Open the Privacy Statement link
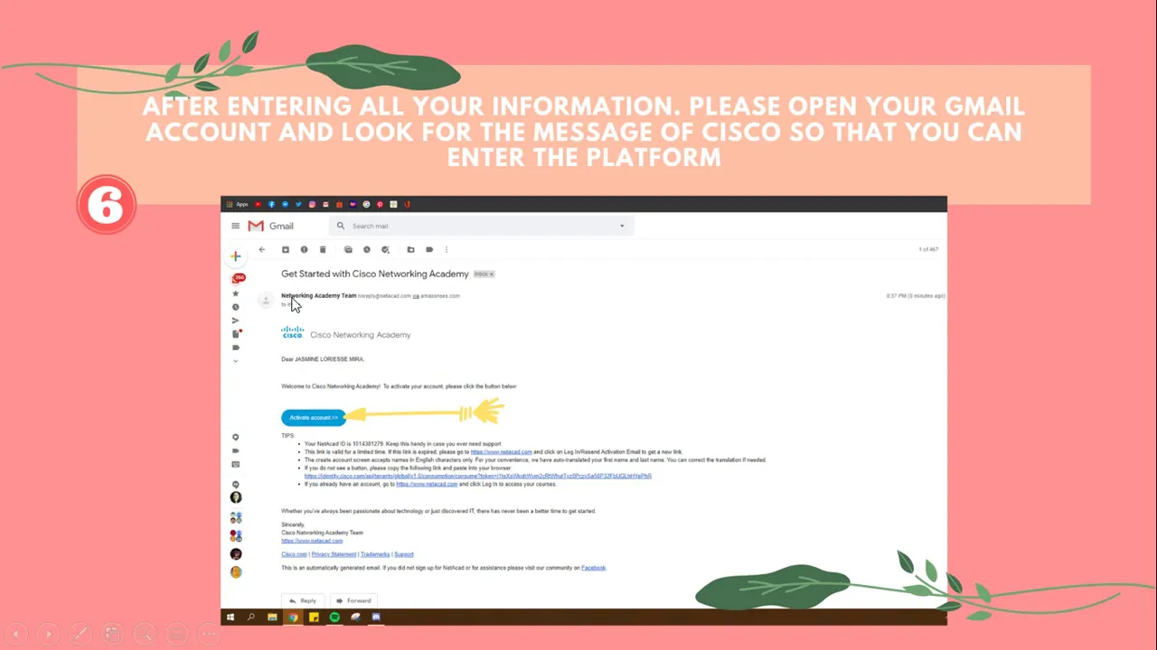This screenshot has height=650, width=1157. tap(334, 554)
